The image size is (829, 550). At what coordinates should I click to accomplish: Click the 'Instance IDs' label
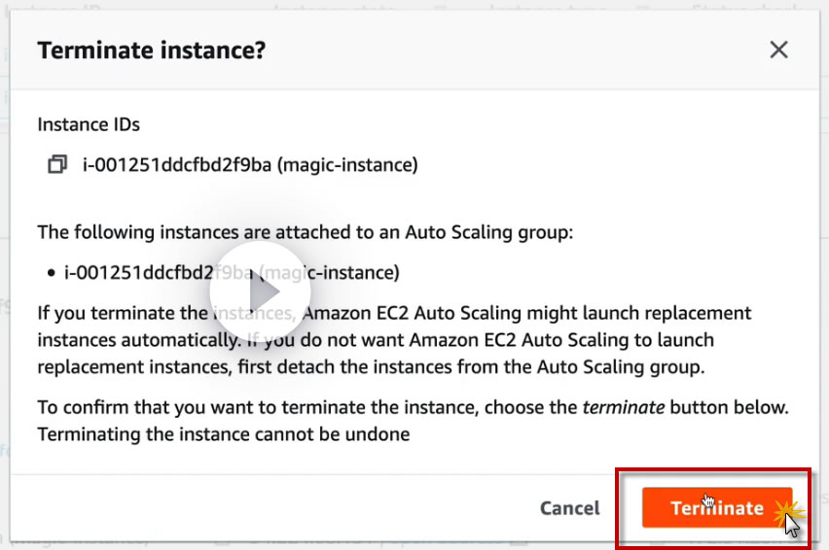(x=89, y=124)
